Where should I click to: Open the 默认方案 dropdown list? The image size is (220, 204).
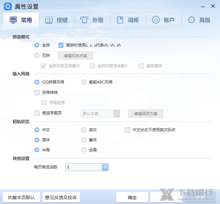coord(117,114)
